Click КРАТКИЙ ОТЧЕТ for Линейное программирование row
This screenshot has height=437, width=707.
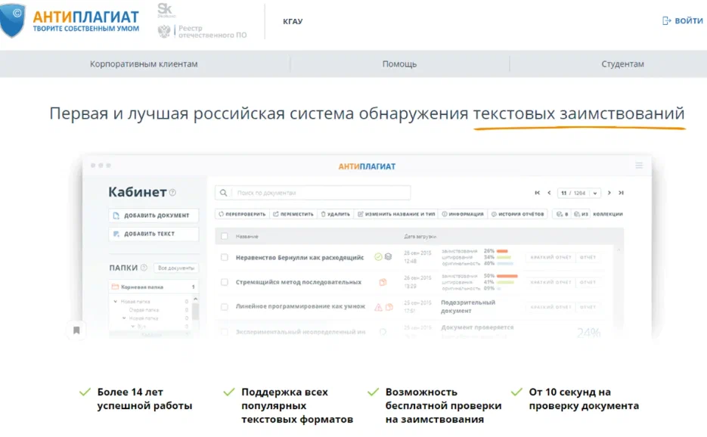[x=550, y=307]
